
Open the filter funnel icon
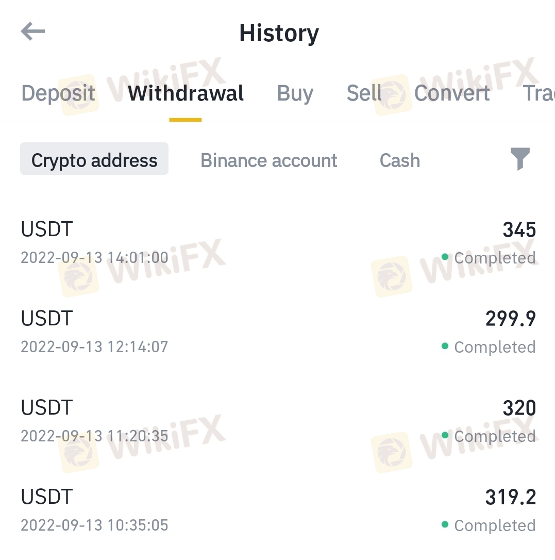(519, 159)
